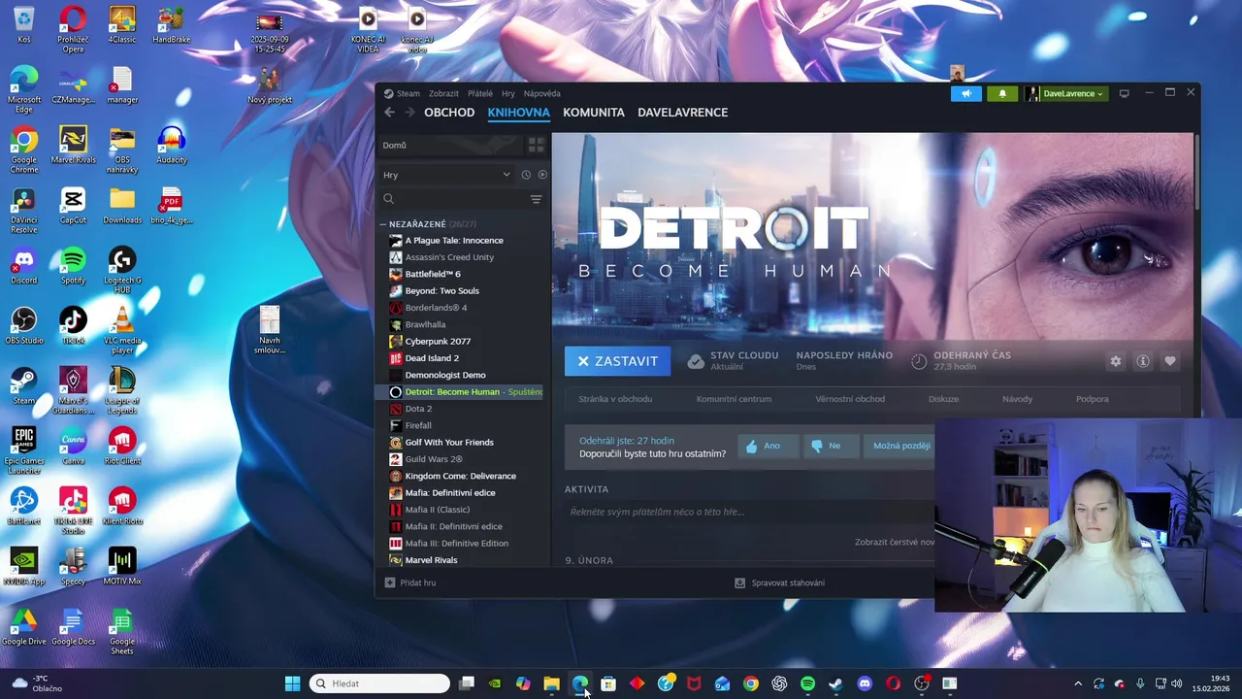Toggle the library collections grid view icon
This screenshot has width=1242, height=699.
coord(536,146)
